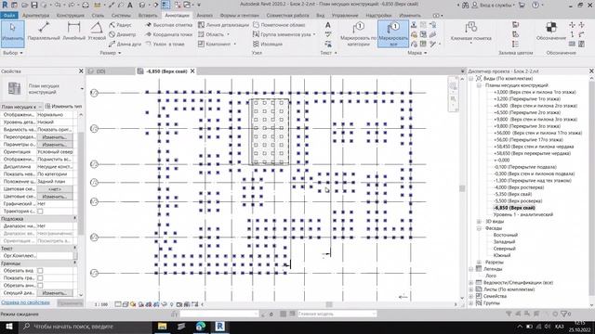Activate the Линия детализации tool
Image resolution: width=595 pixels, height=334 pixels.
[223, 25]
